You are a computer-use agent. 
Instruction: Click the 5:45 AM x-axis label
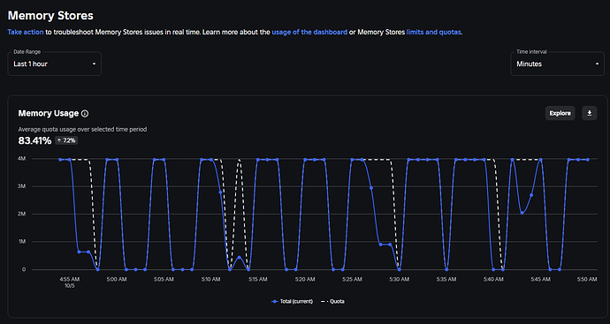pyautogui.click(x=541, y=279)
